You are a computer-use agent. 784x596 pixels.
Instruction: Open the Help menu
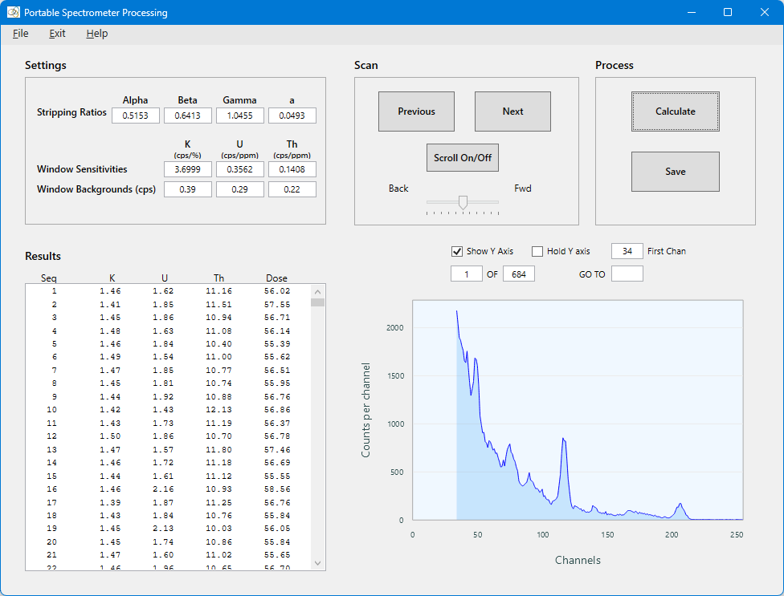pos(97,34)
